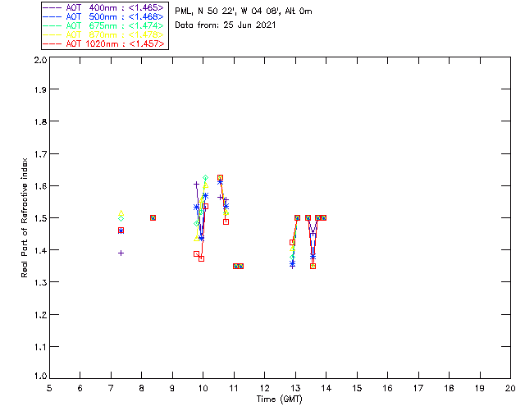Click the y-axis tick label '1.2'
The width and height of the screenshot is (525, 420).
point(40,315)
